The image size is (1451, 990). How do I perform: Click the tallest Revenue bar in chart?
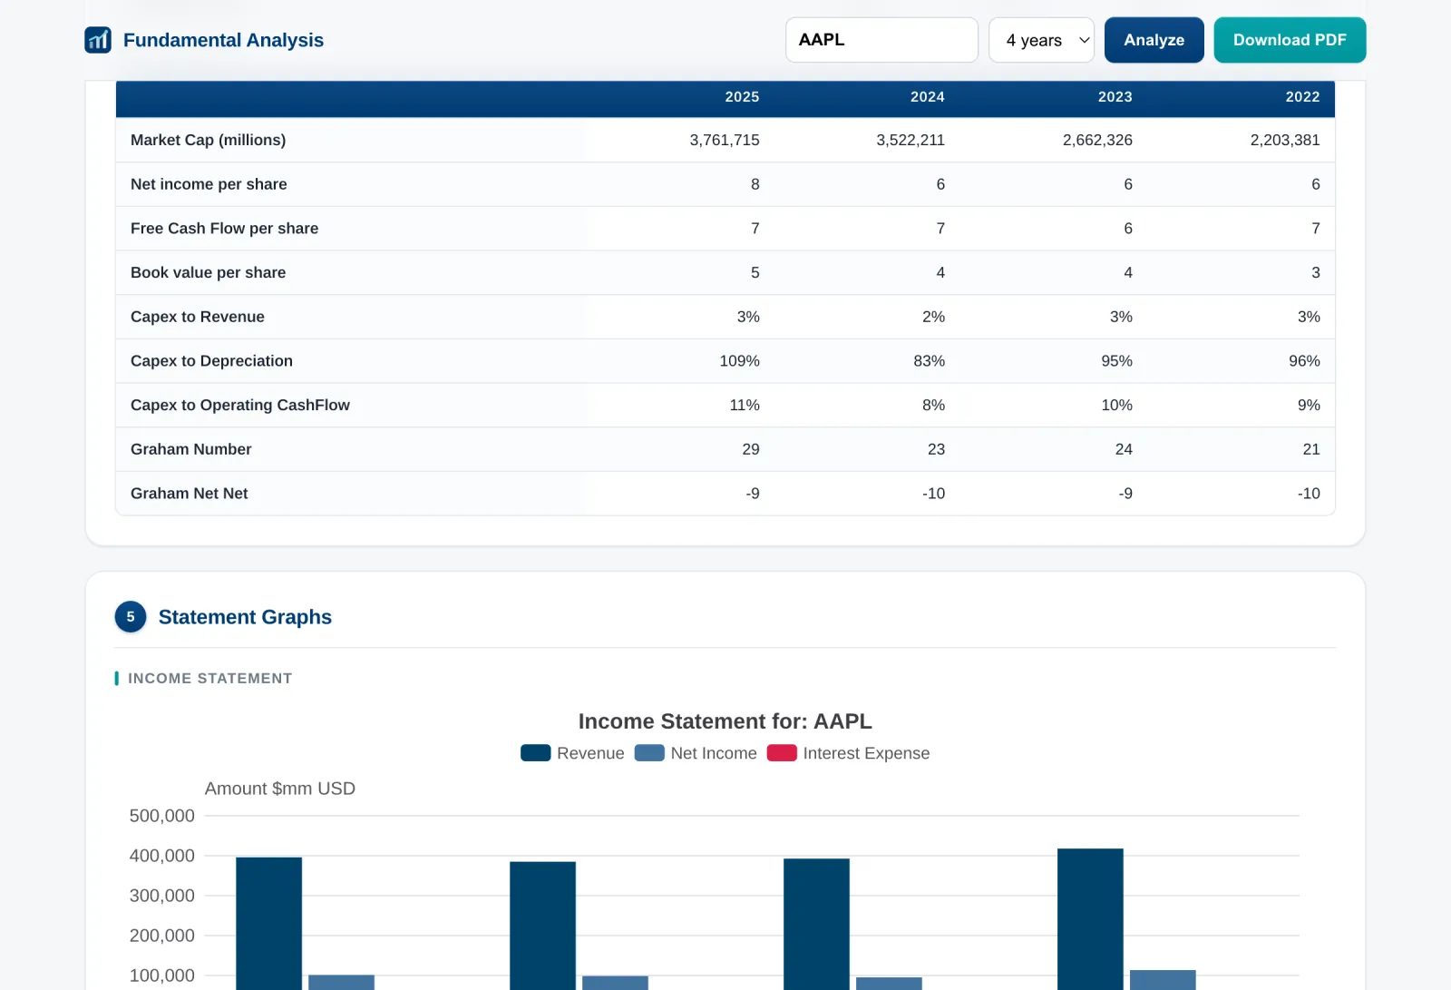tap(1090, 919)
